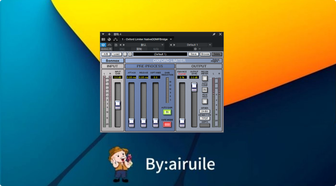Viewport: 336px width, 186px height.
Task: Click the (Default 1) preset name field
Action: tap(160, 54)
